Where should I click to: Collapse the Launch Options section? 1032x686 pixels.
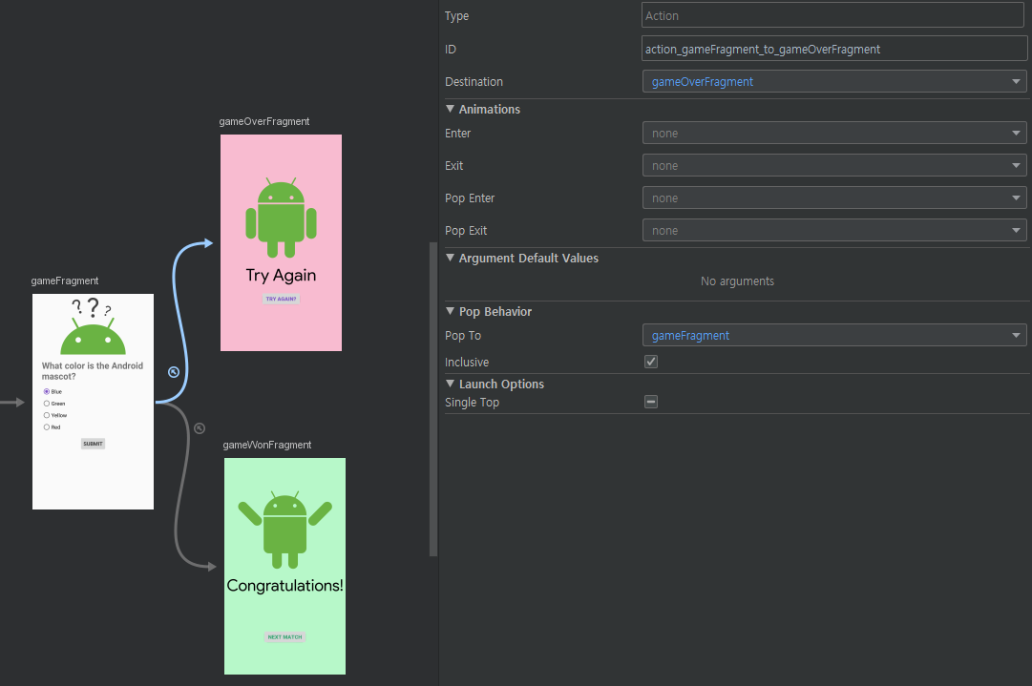[451, 384]
